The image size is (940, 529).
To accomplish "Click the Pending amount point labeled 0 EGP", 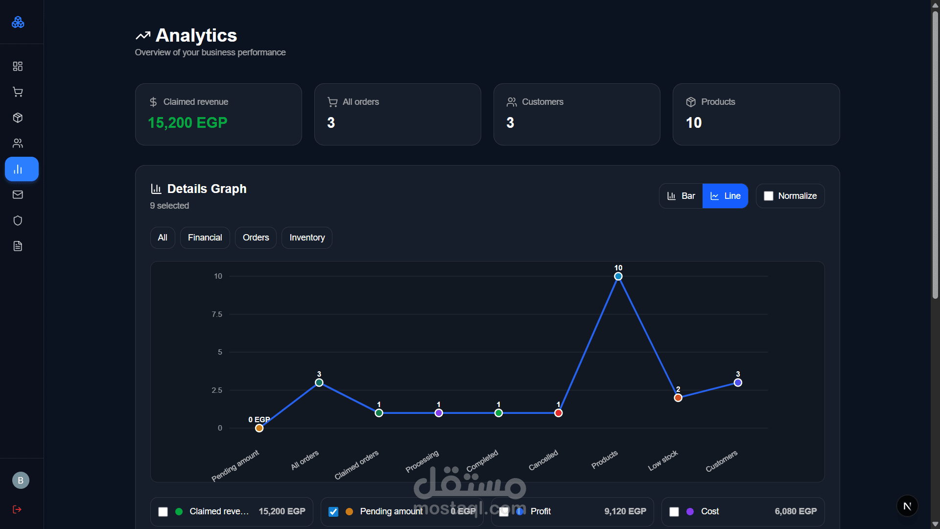I will [x=259, y=428].
